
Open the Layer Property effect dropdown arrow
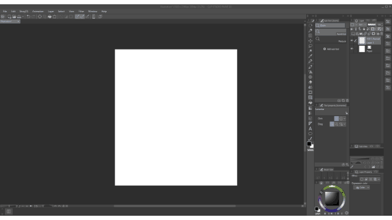click(x=379, y=179)
